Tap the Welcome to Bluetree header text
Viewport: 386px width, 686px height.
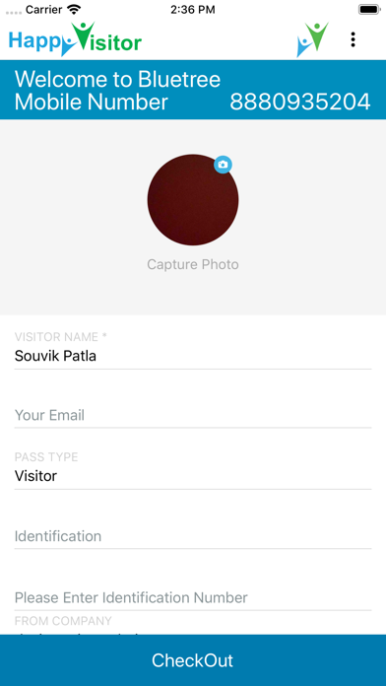coord(117,80)
